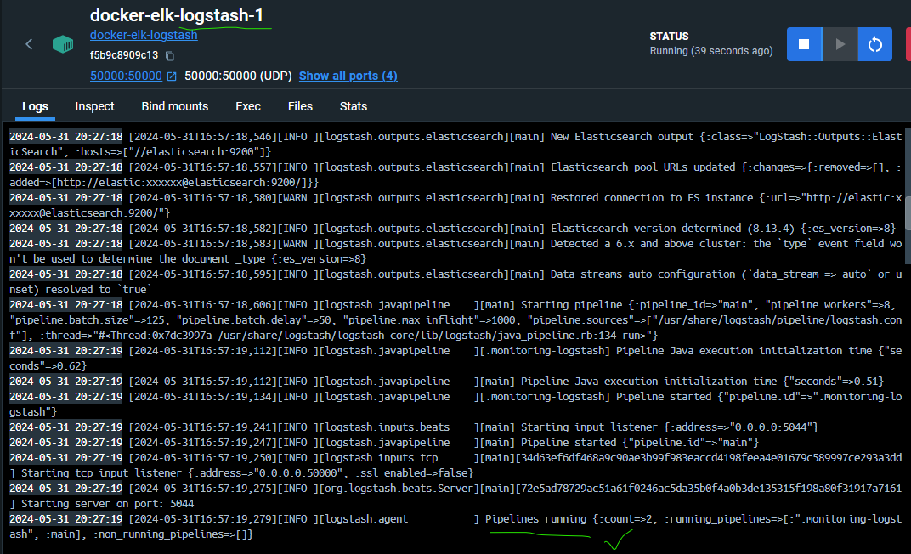
Task: Open the docker-elk-logstash image link
Action: coord(144,35)
